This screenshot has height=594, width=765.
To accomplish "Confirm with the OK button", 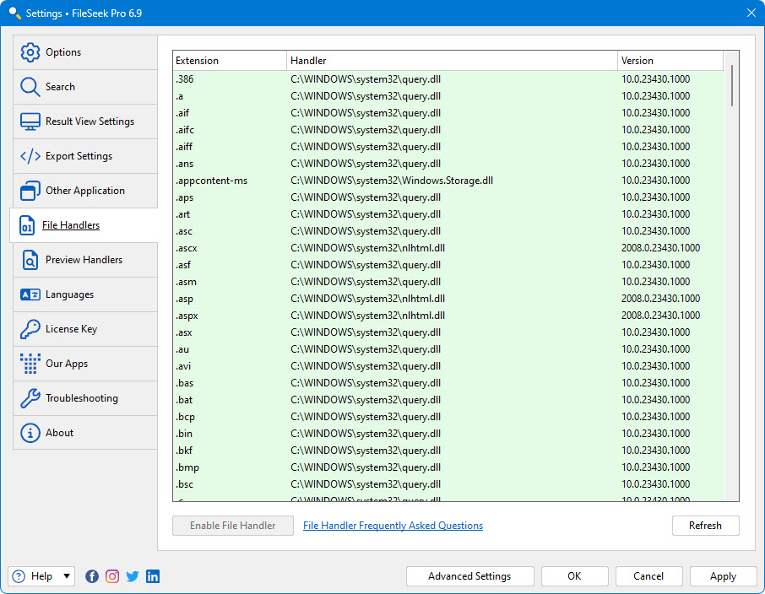I will [575, 576].
